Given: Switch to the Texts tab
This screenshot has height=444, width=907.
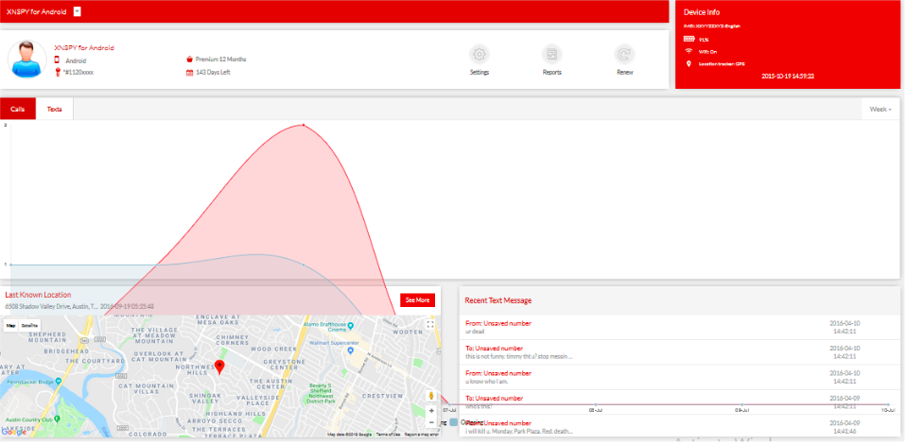Looking at the screenshot, I should [55, 110].
